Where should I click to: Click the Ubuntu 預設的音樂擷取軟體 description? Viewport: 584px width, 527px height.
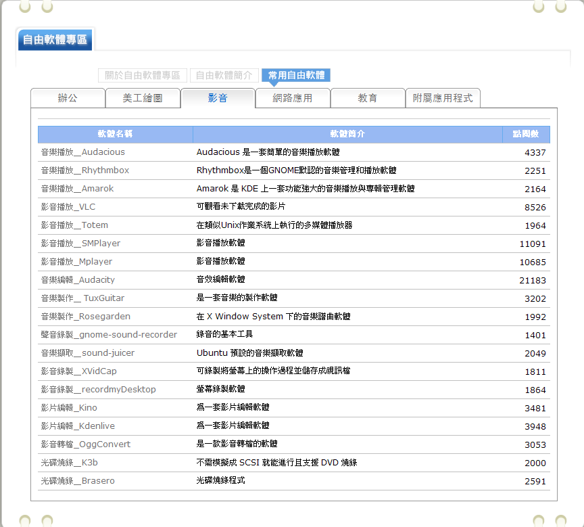[x=250, y=353]
